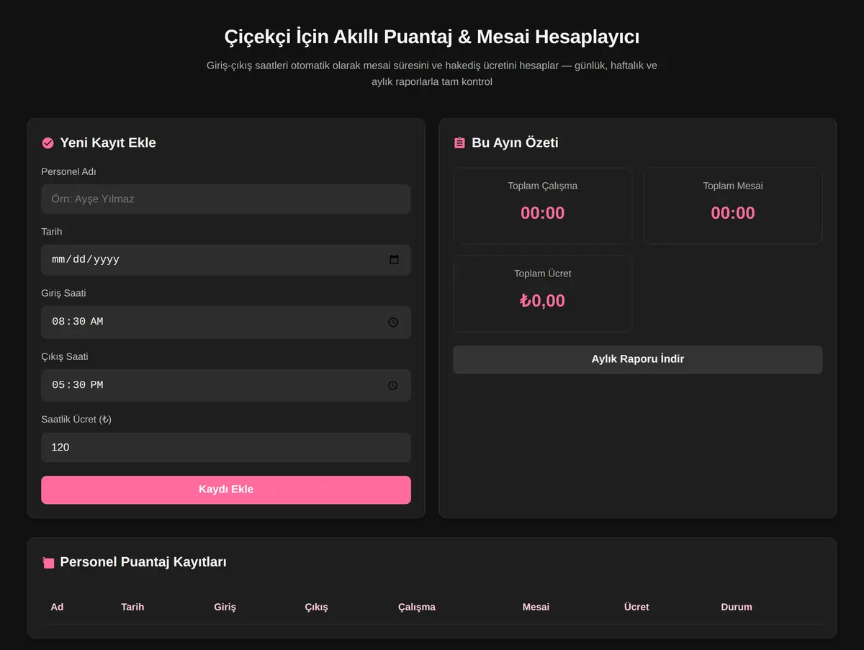864x650 pixels.
Task: Click the icon beside Personel Puantaj Kayıtları
Action: (48, 562)
